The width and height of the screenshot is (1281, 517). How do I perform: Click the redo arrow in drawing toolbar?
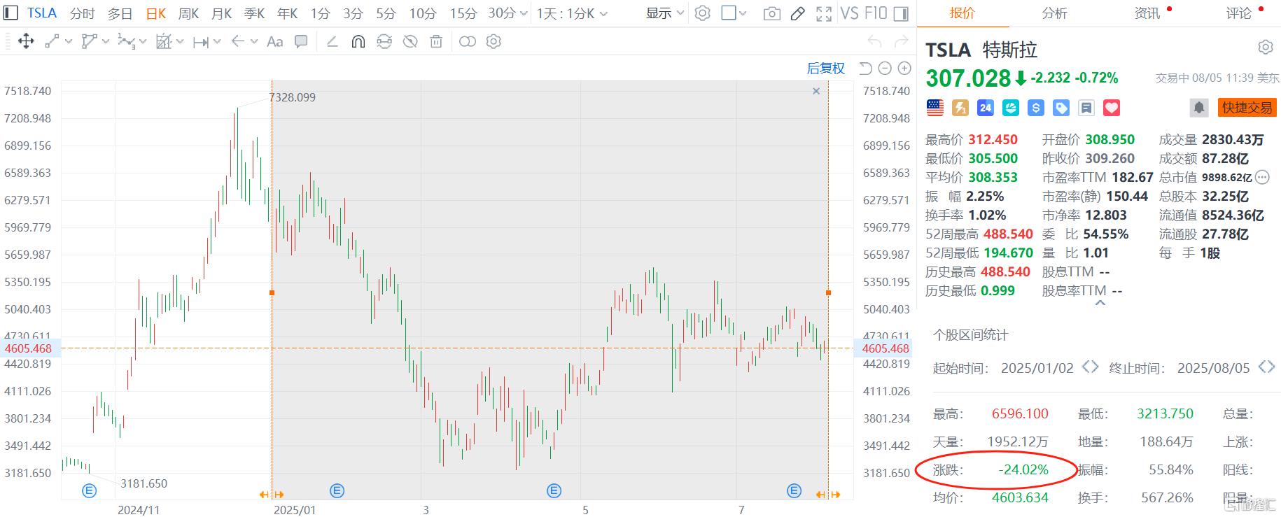pyautogui.click(x=902, y=42)
